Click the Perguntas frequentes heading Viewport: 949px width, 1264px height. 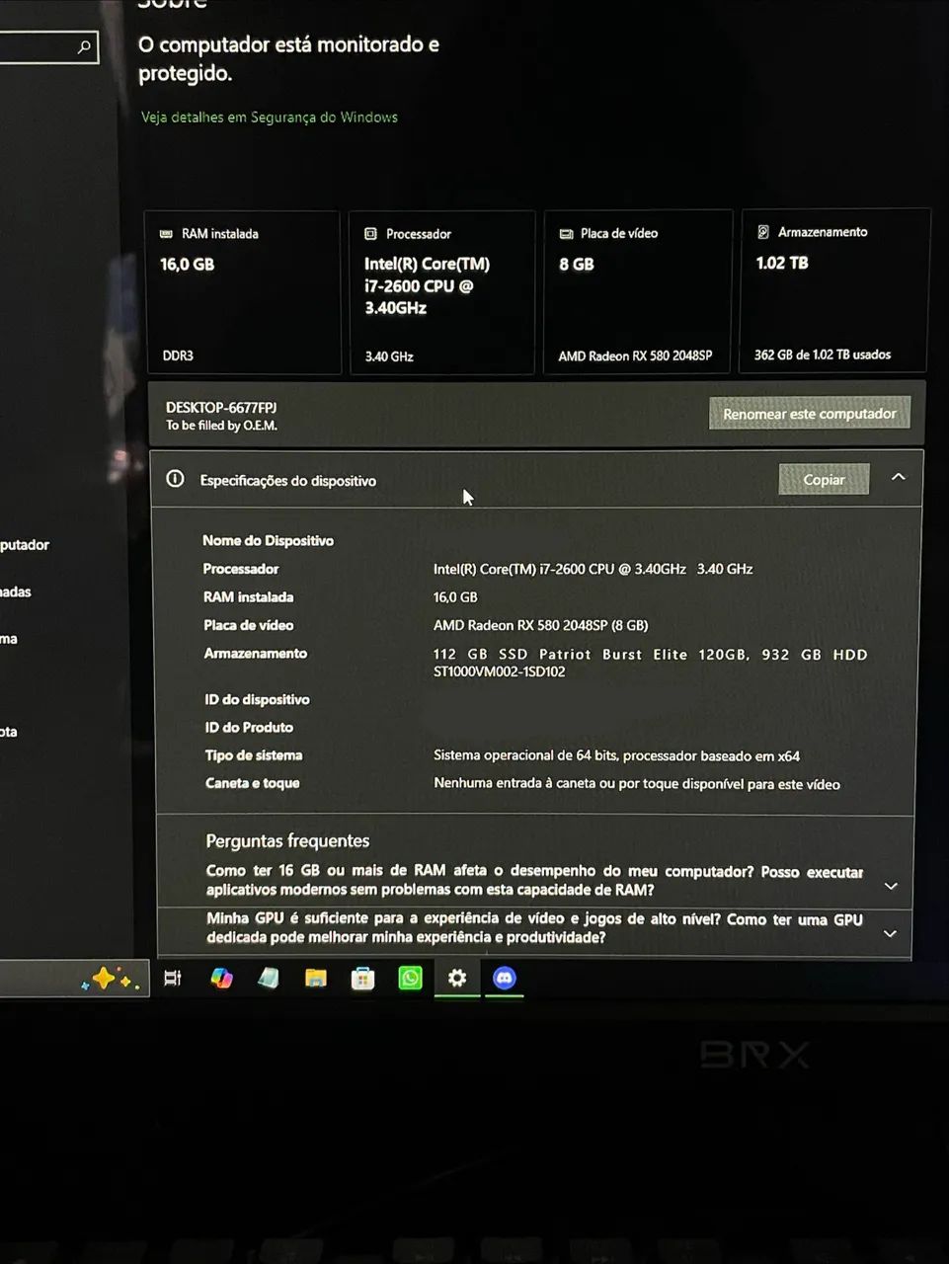tap(287, 840)
